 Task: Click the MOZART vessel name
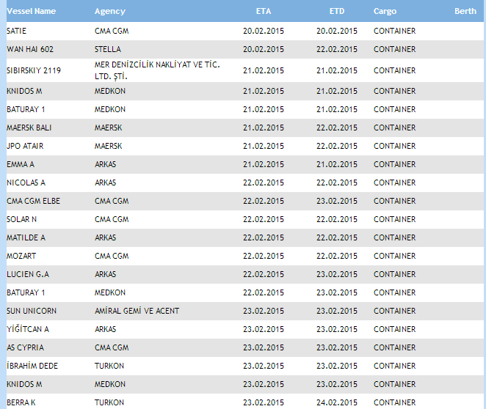21,256
